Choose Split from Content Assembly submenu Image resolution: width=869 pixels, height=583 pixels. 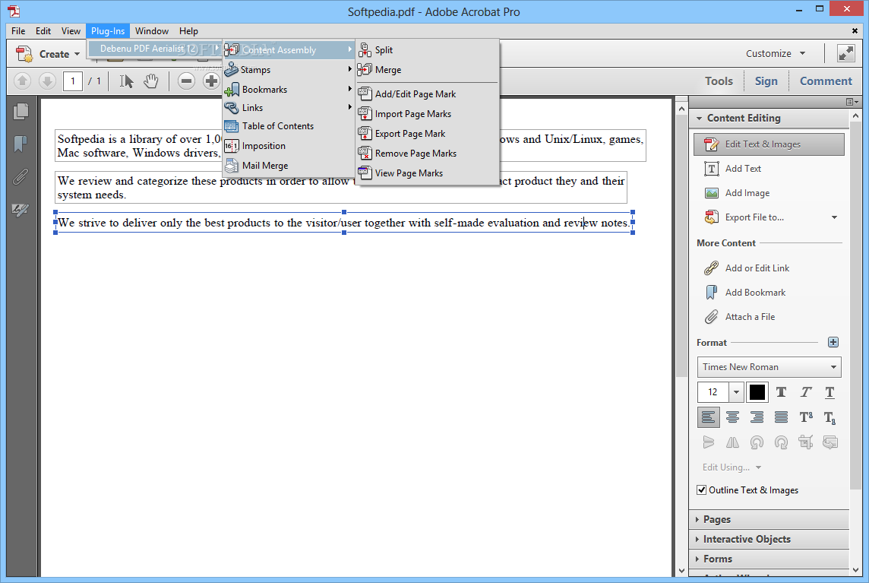click(x=427, y=50)
